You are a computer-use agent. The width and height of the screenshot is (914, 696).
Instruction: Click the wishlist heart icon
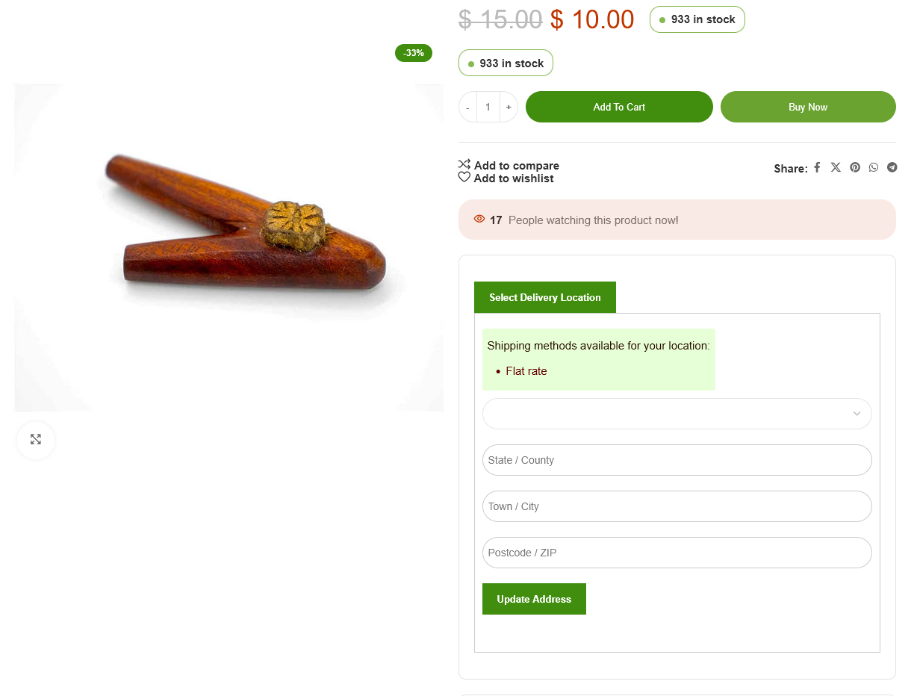(464, 178)
